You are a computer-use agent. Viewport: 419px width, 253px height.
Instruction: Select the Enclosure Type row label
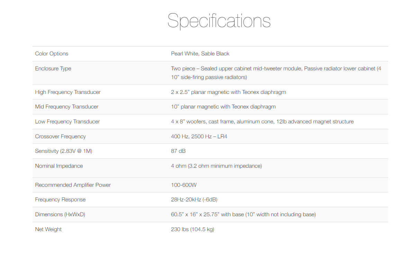coord(53,69)
